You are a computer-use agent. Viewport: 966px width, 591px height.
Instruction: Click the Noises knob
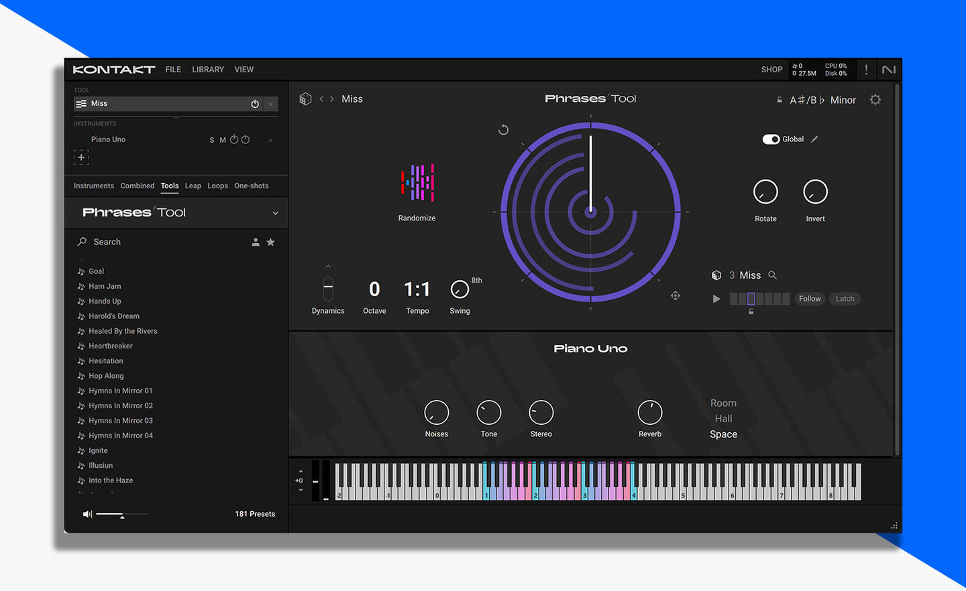437,413
